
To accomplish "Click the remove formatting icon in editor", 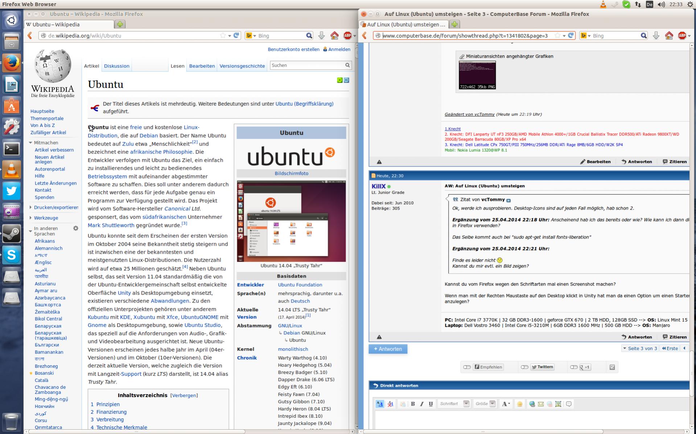I will point(390,404).
